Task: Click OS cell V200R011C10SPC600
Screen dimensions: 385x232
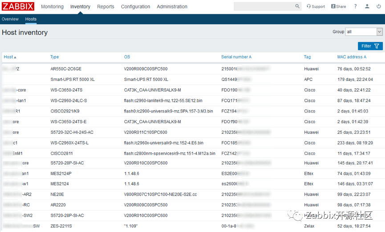Action: 146,132
